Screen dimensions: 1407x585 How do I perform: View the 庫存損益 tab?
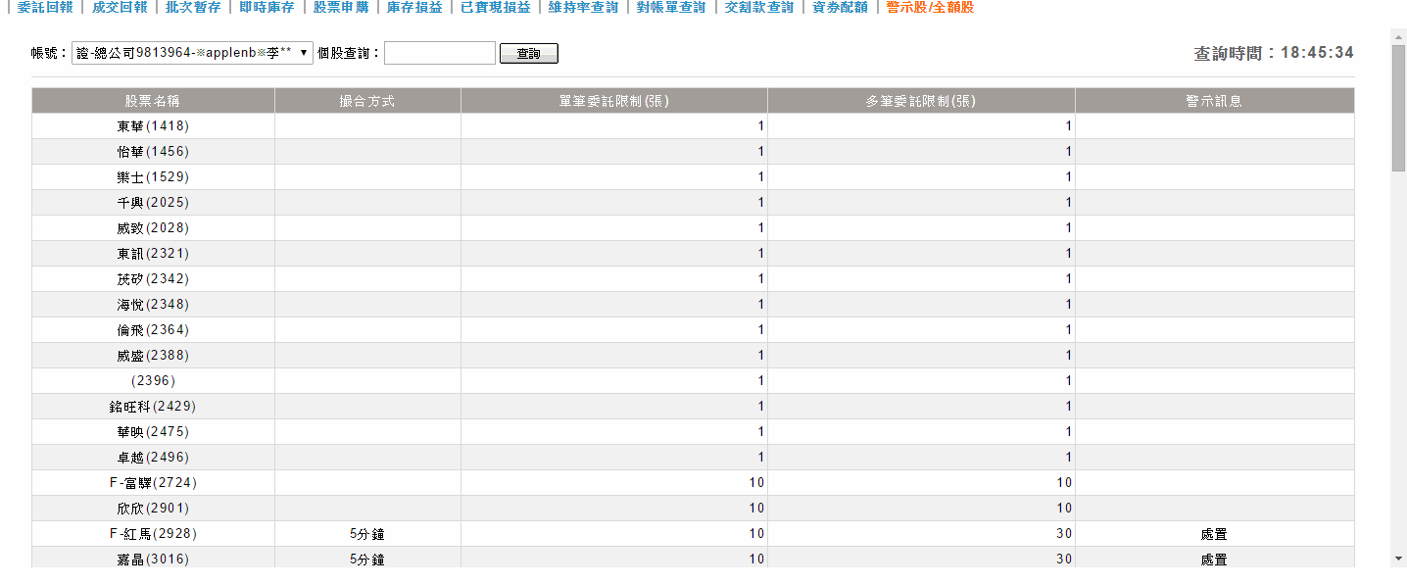[413, 8]
